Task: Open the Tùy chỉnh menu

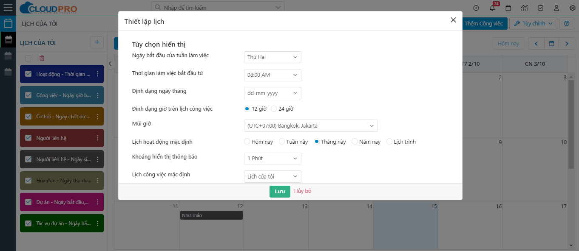Action: pyautogui.click(x=533, y=24)
